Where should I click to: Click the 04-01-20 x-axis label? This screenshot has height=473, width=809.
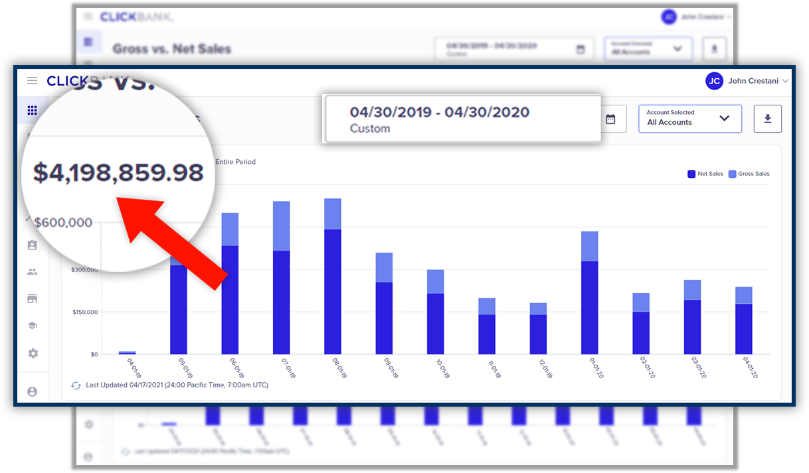749,368
